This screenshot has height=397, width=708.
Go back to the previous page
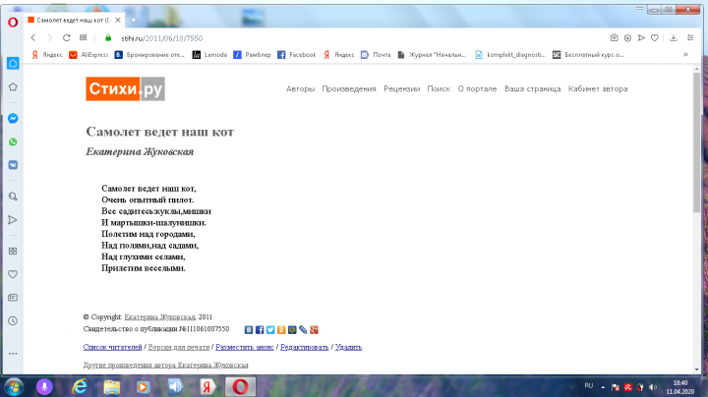[x=33, y=38]
